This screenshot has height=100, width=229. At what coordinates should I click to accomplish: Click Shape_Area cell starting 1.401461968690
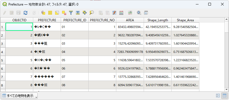[x=185, y=77]
